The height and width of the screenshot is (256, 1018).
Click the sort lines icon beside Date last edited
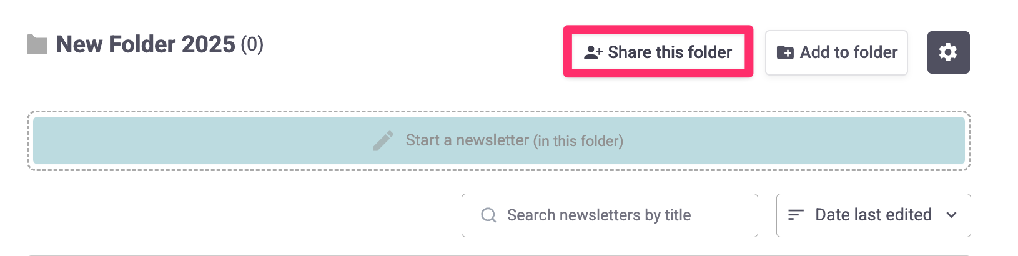point(796,215)
